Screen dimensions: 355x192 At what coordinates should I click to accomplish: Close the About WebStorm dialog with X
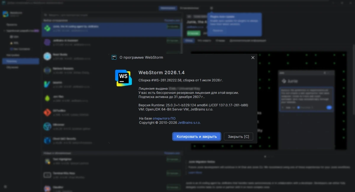(x=253, y=58)
